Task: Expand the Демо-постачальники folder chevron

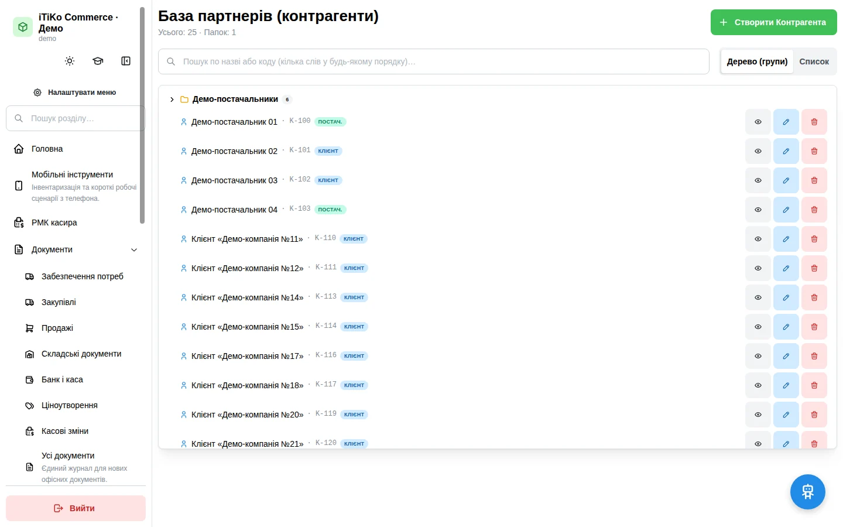Action: (172, 100)
